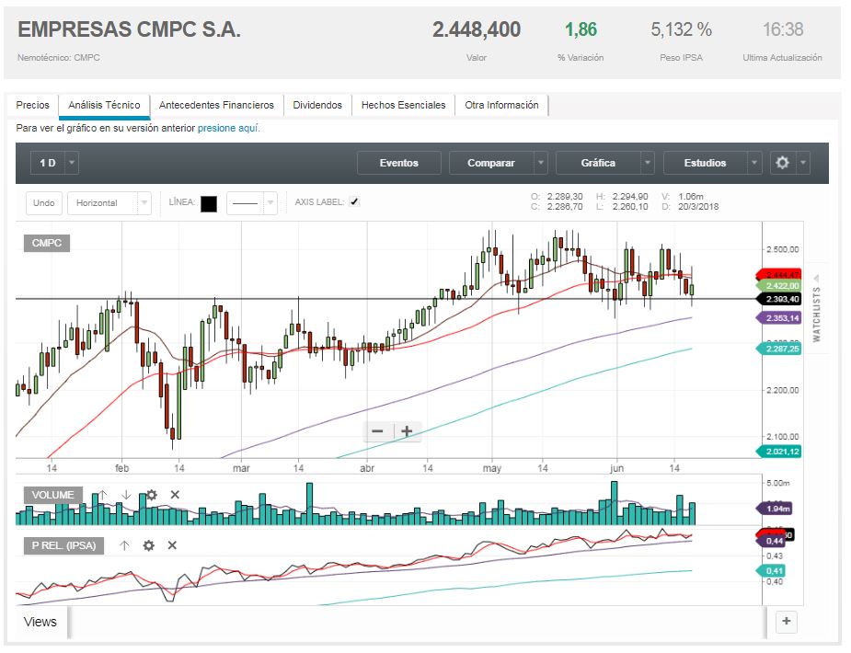Expand the Comparar dropdown arrow
This screenshot has height=653, width=851.
541,163
